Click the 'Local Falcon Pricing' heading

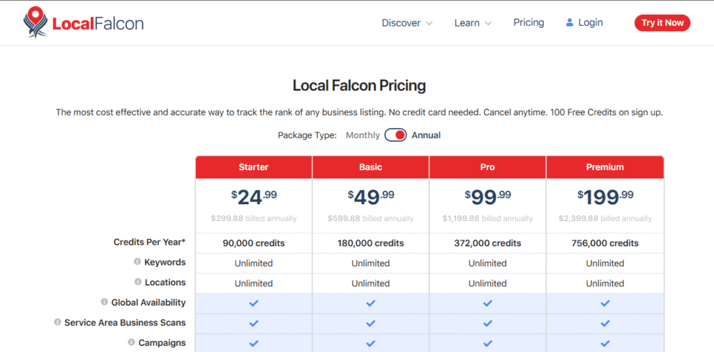(359, 86)
